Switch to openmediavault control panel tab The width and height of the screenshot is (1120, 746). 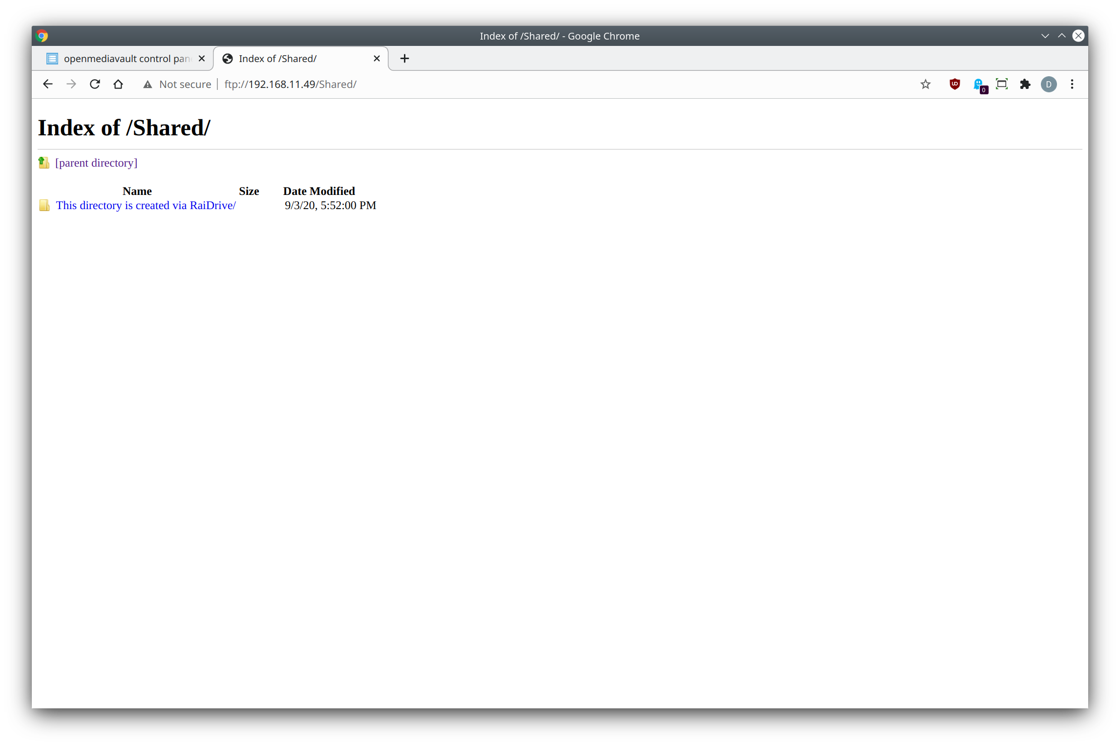coord(122,59)
